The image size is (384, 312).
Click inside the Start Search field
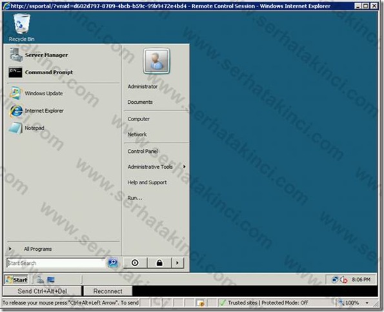pos(56,263)
